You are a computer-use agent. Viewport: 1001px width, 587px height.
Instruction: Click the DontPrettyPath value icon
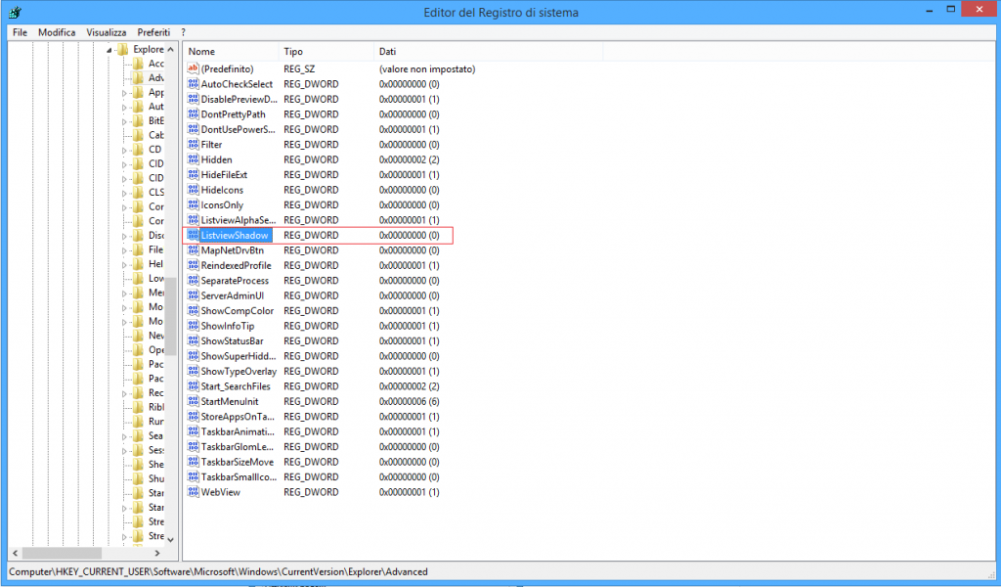tap(193, 113)
